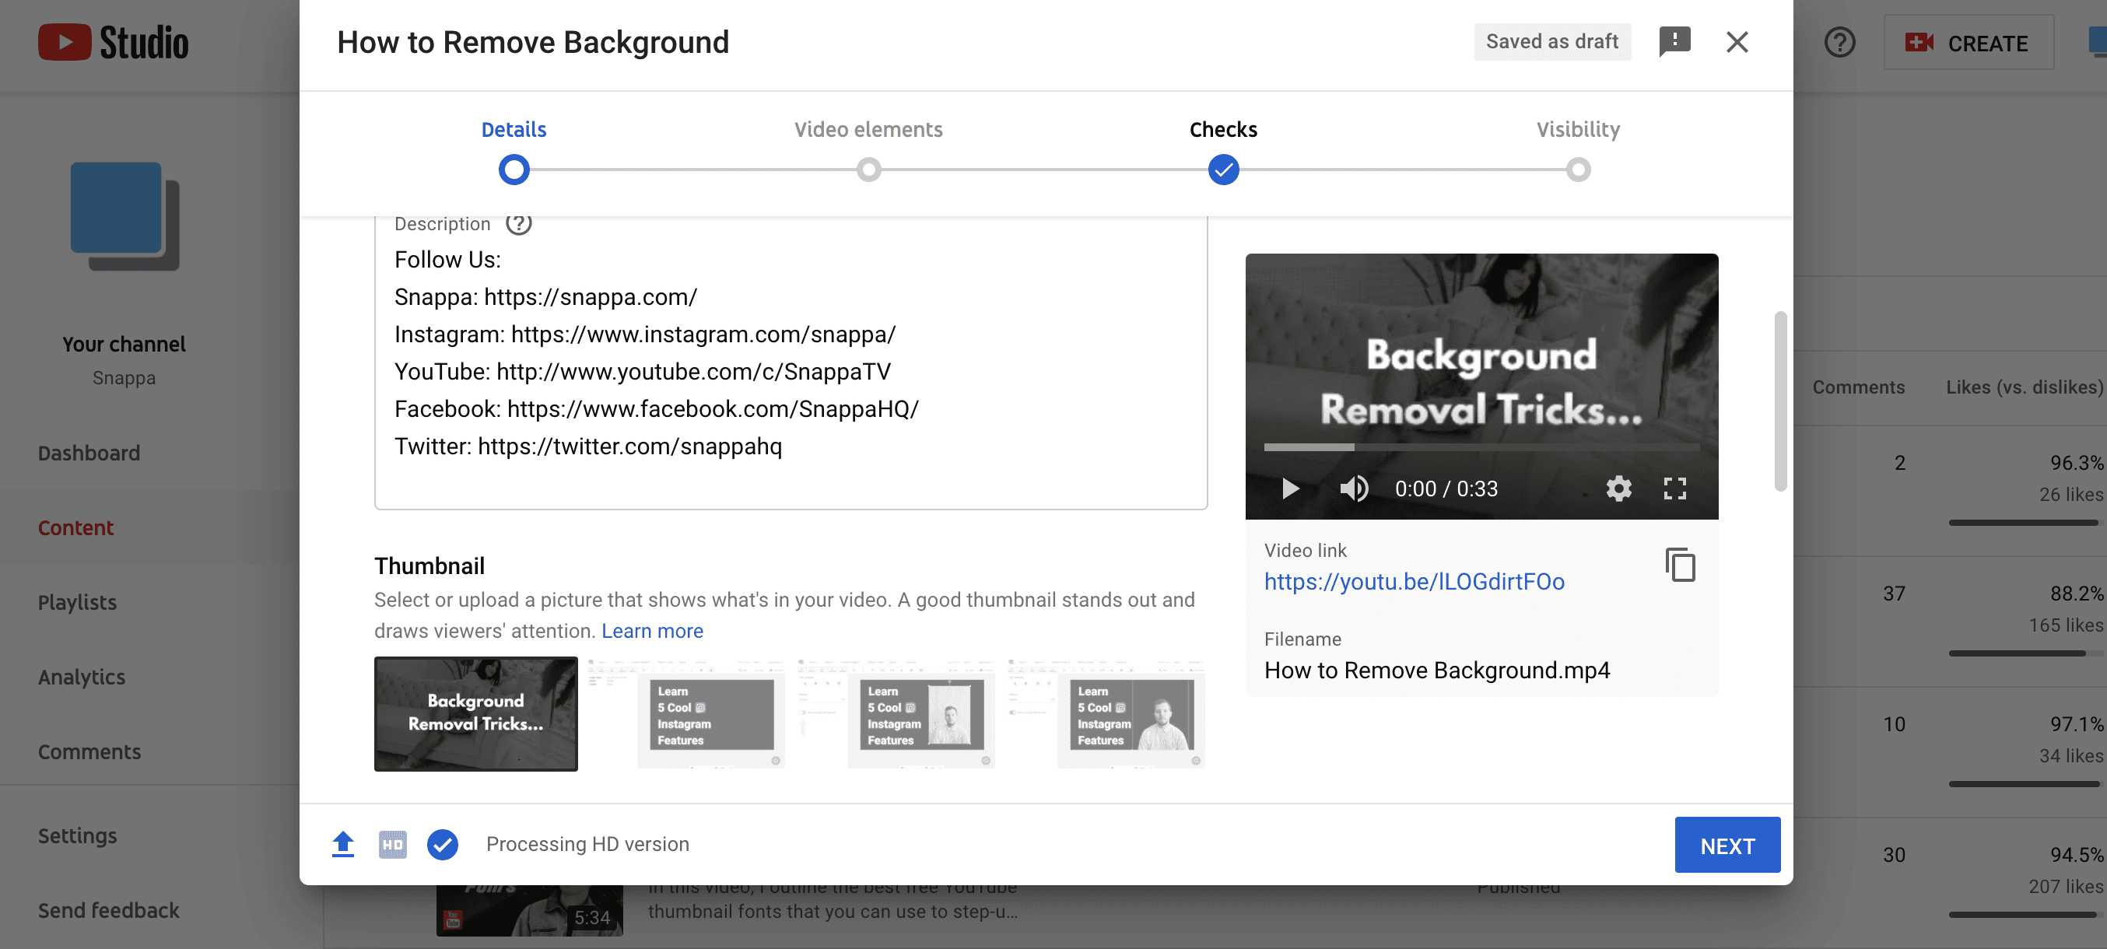Open the send feedback icon in dialog header
2107x949 pixels.
pyautogui.click(x=1674, y=42)
